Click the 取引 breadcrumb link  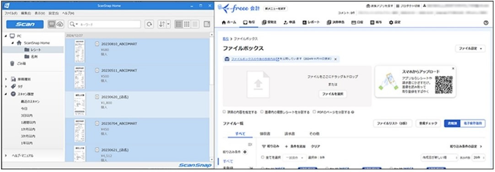[x=226, y=38]
